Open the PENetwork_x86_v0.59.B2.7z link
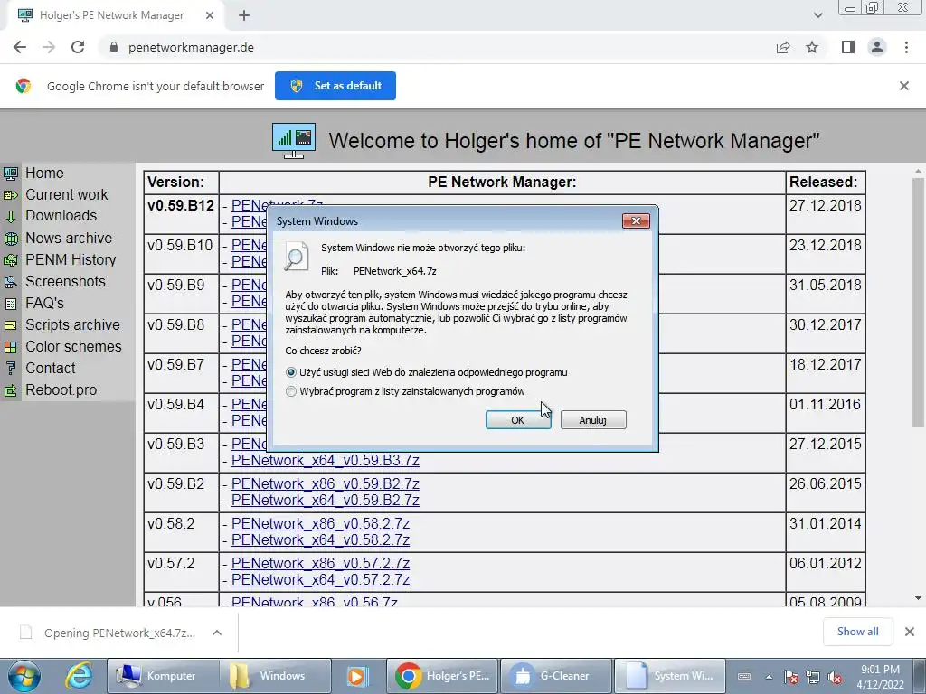 (x=326, y=484)
